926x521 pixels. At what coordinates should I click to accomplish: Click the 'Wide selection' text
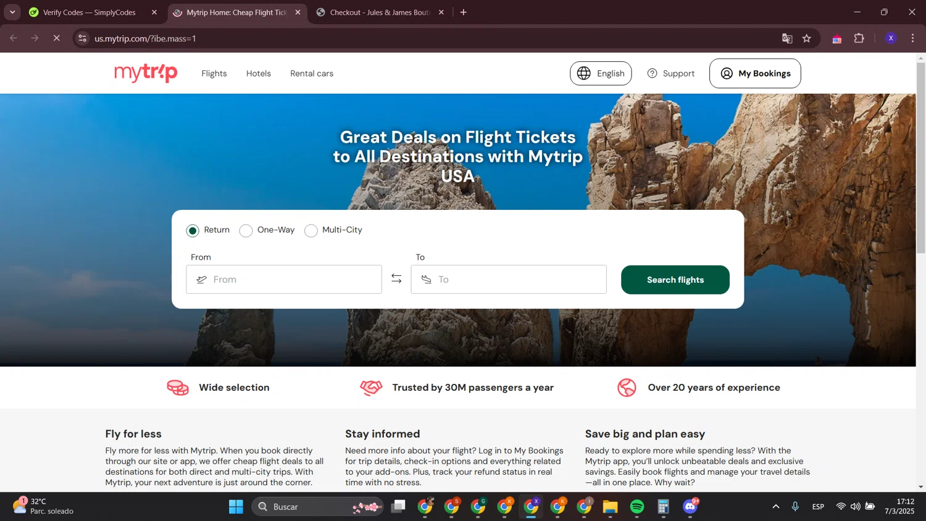(234, 388)
